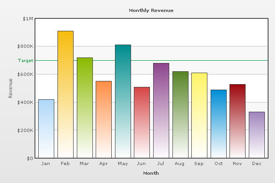Select the yellow-orange Feb bar
Viewport: 275px width, 183px height.
tap(66, 94)
